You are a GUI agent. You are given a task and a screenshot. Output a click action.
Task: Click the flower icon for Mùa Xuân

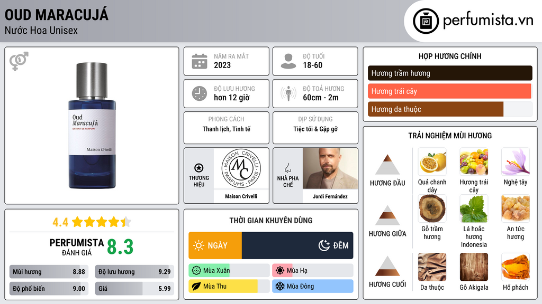pos(196,271)
